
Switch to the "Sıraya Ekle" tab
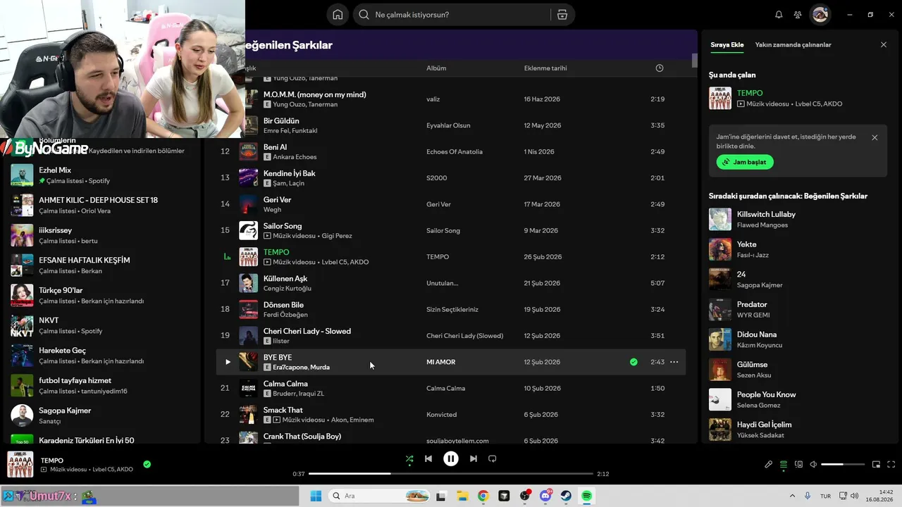[x=727, y=45]
